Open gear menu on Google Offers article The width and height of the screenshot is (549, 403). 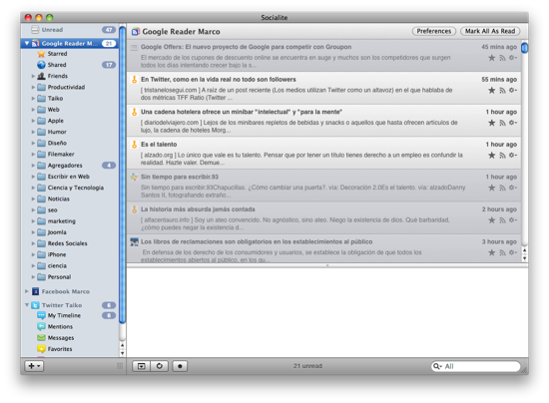coord(513,58)
